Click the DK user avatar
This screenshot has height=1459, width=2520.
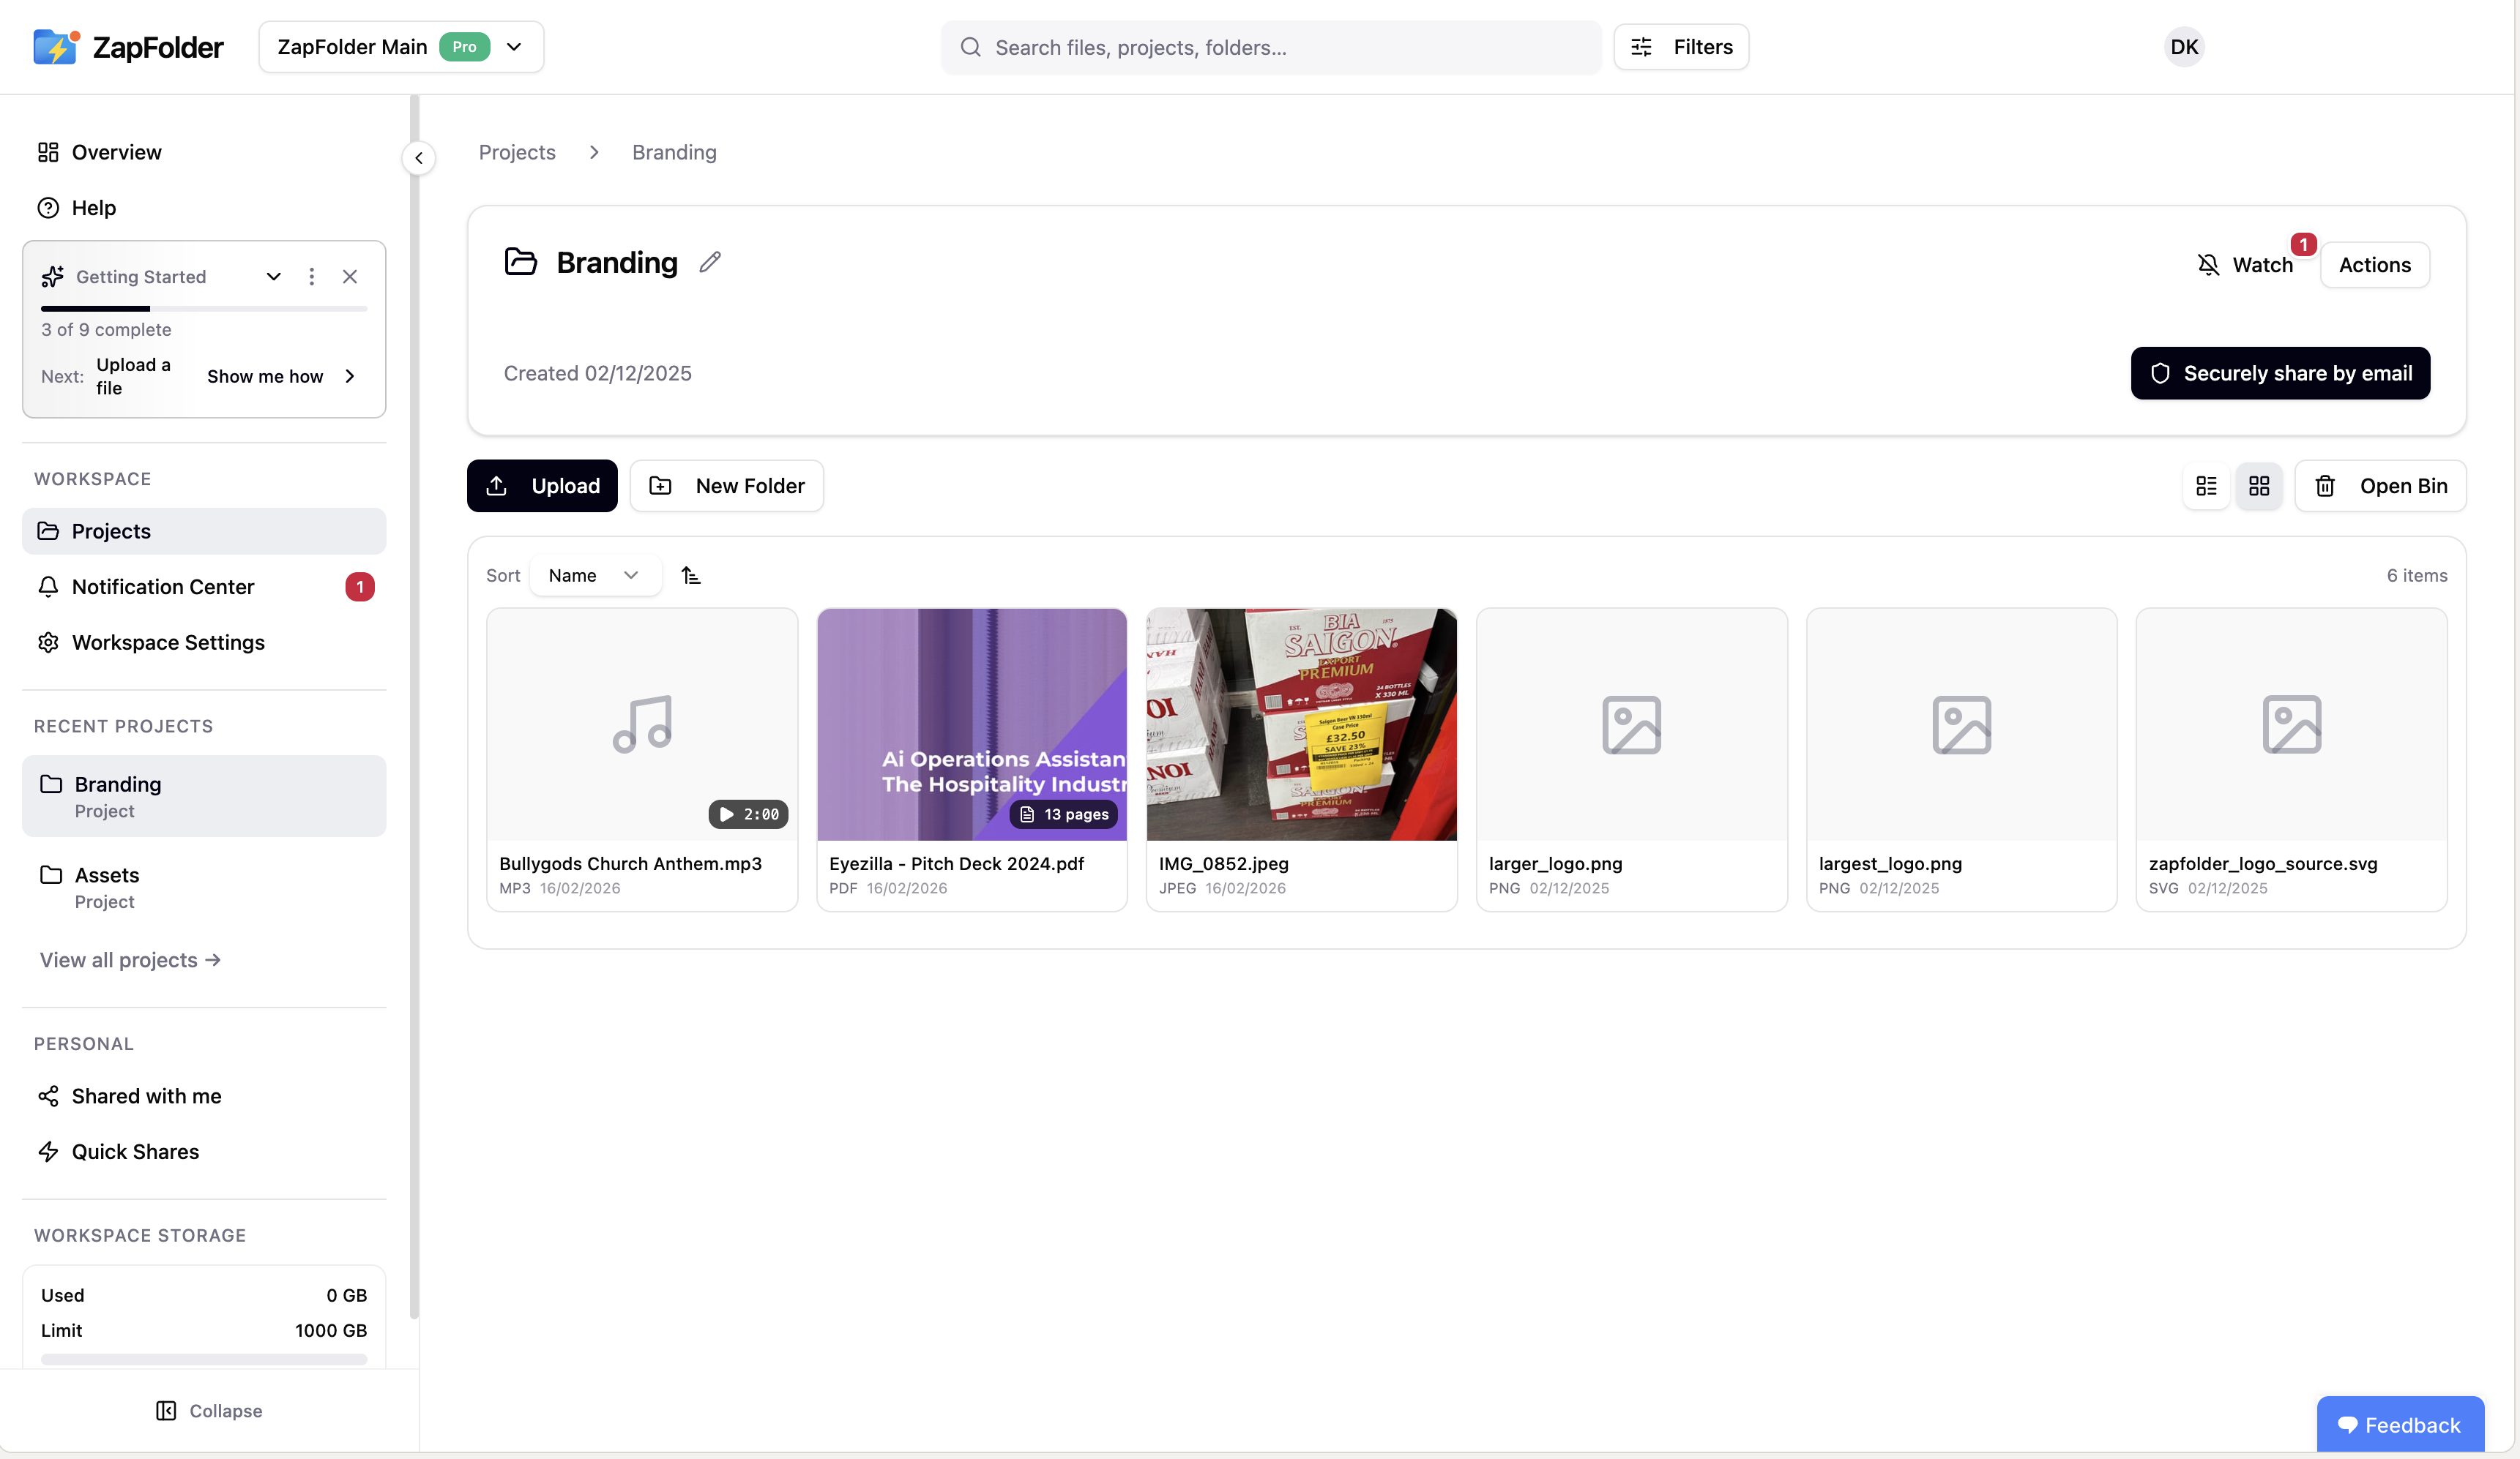2183,47
